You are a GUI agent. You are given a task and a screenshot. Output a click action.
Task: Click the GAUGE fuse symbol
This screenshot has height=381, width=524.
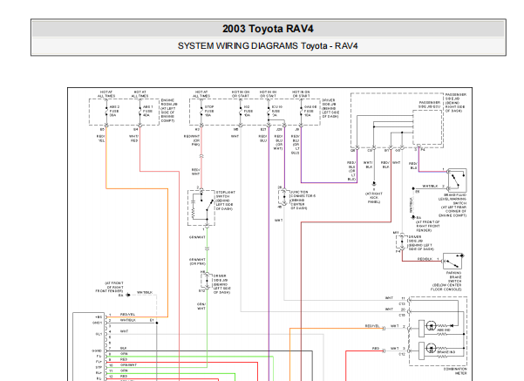click(301, 112)
